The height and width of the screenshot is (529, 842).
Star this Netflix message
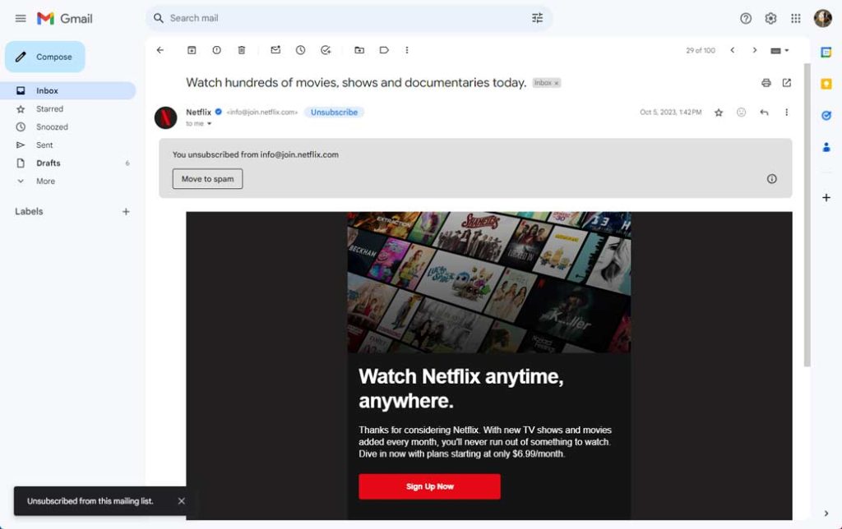[x=719, y=113]
